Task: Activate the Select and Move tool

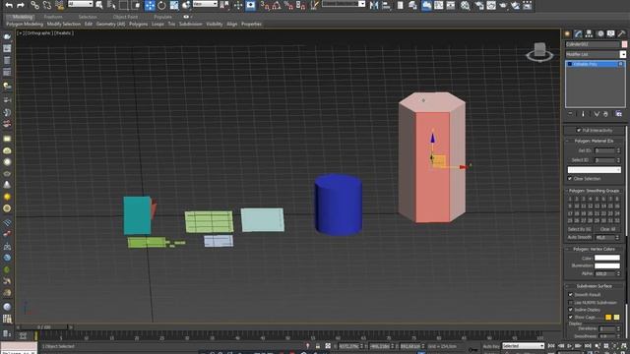Action: [150, 5]
